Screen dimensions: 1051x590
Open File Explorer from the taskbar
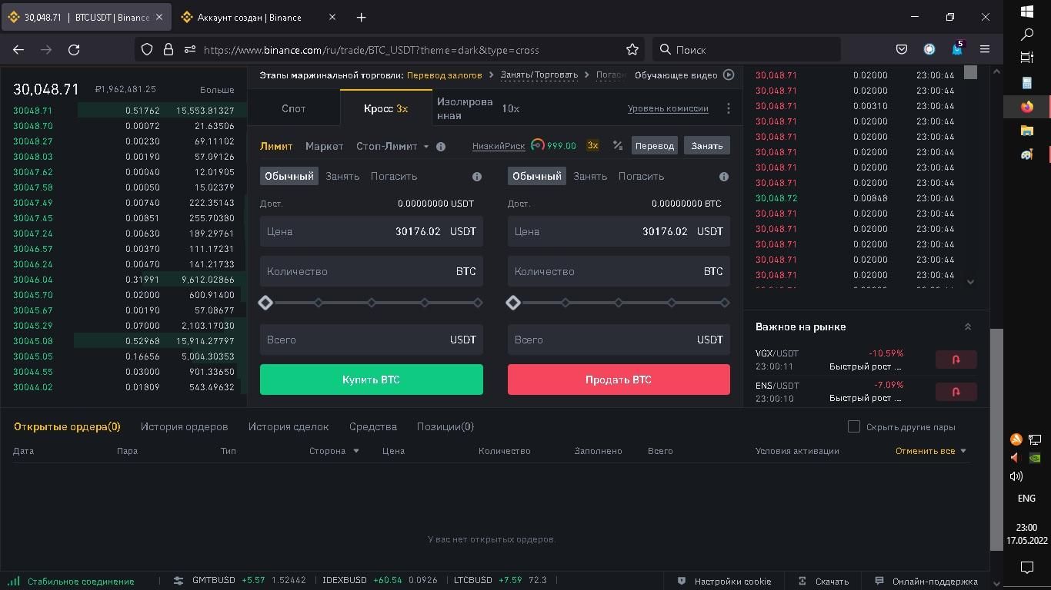1027,131
